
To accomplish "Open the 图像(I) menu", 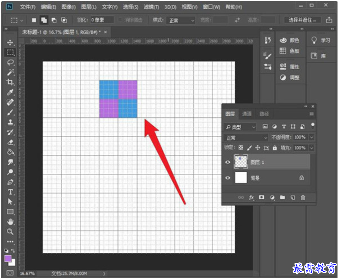I will 68,7.
